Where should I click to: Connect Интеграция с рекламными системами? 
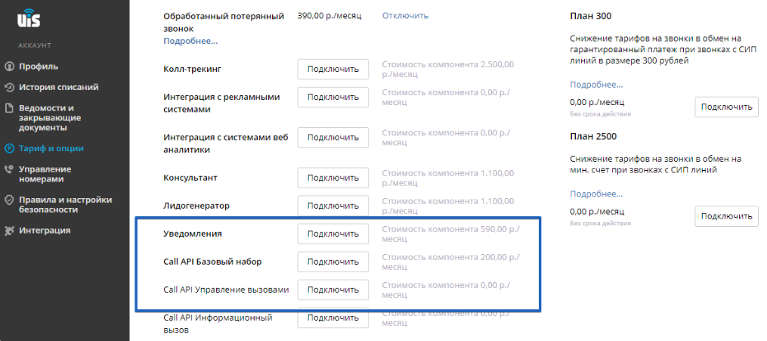point(333,97)
